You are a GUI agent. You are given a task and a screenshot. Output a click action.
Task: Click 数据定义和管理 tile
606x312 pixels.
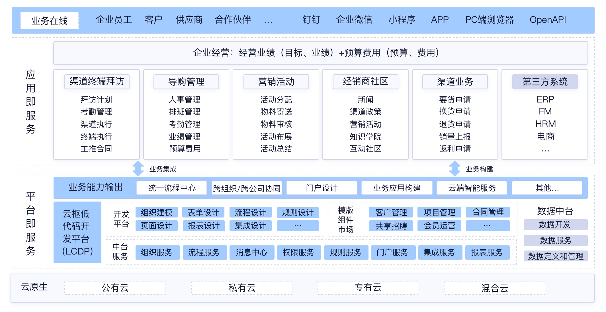click(555, 256)
